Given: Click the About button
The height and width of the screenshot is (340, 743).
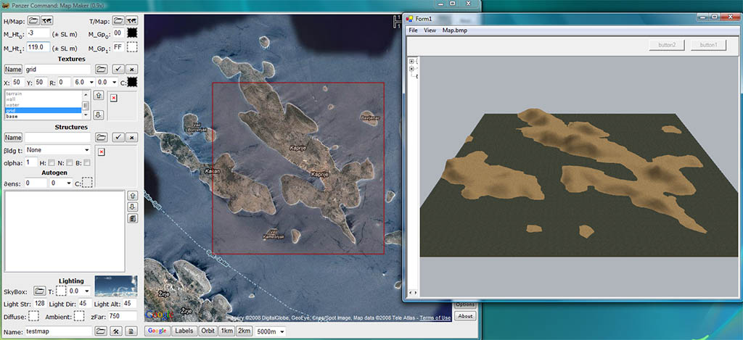Looking at the screenshot, I should click(465, 316).
